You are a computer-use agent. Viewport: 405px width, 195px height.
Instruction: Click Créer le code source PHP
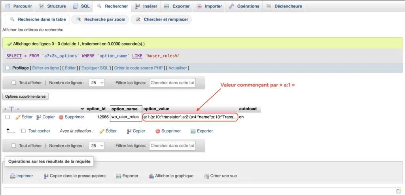click(x=138, y=68)
